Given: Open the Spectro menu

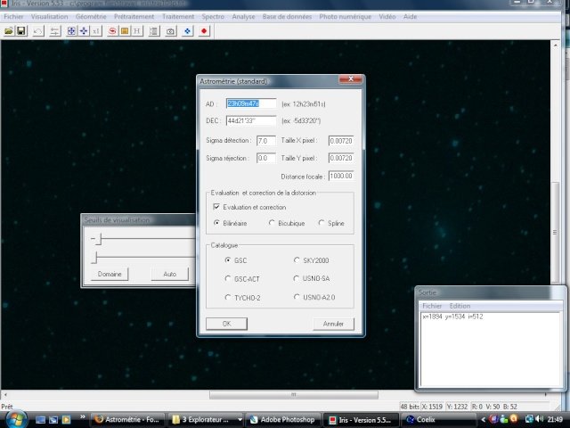Looking at the screenshot, I should [213, 17].
